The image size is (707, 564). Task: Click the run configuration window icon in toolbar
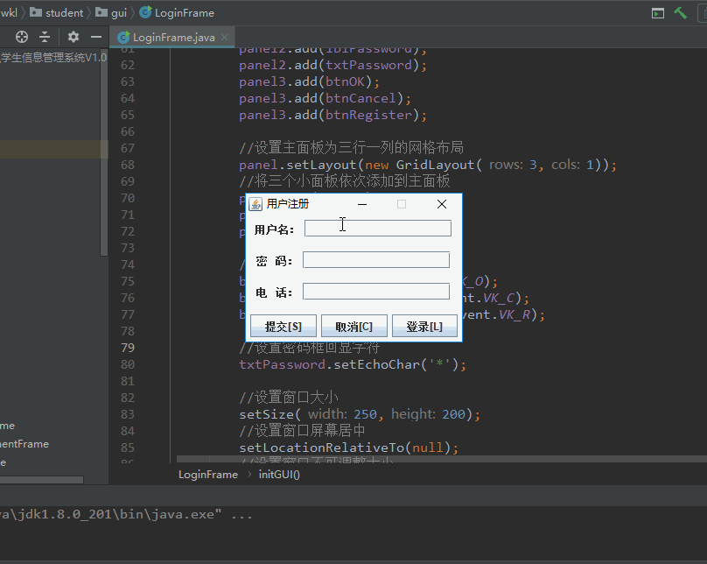click(658, 13)
